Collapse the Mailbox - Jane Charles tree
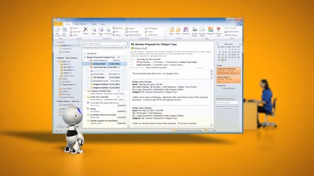314x176 pixels. point(56,58)
